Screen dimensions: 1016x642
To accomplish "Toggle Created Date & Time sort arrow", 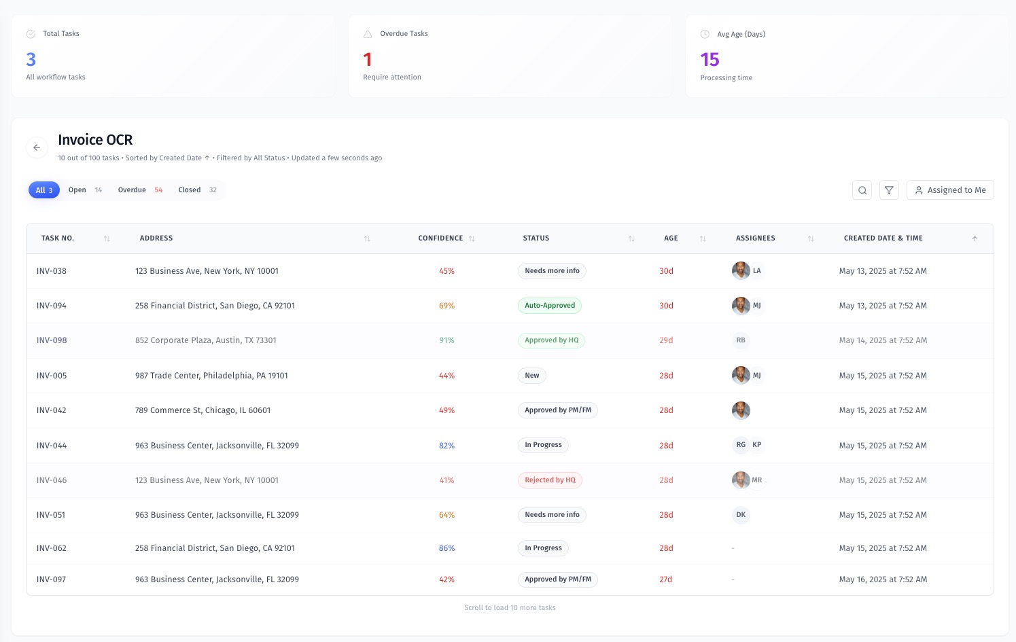I will click(975, 238).
